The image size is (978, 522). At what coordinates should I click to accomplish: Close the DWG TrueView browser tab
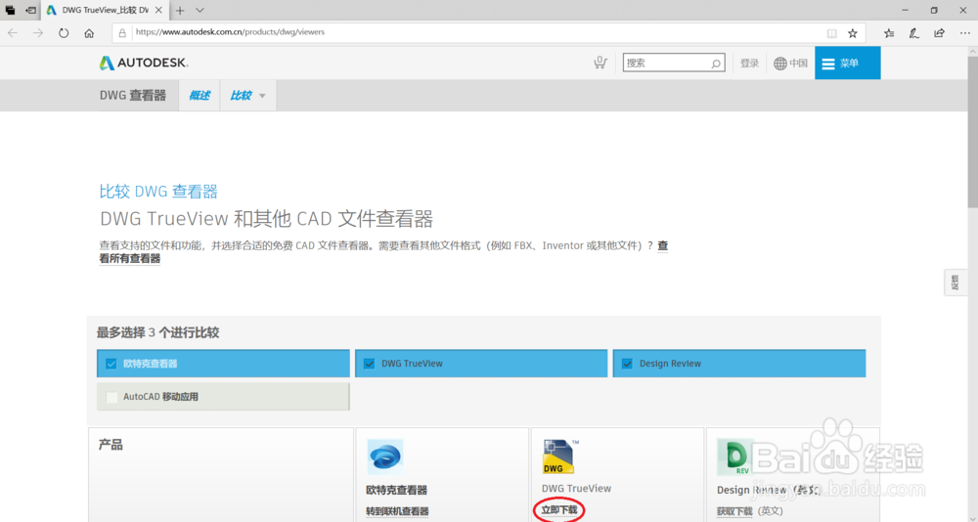[158, 11]
